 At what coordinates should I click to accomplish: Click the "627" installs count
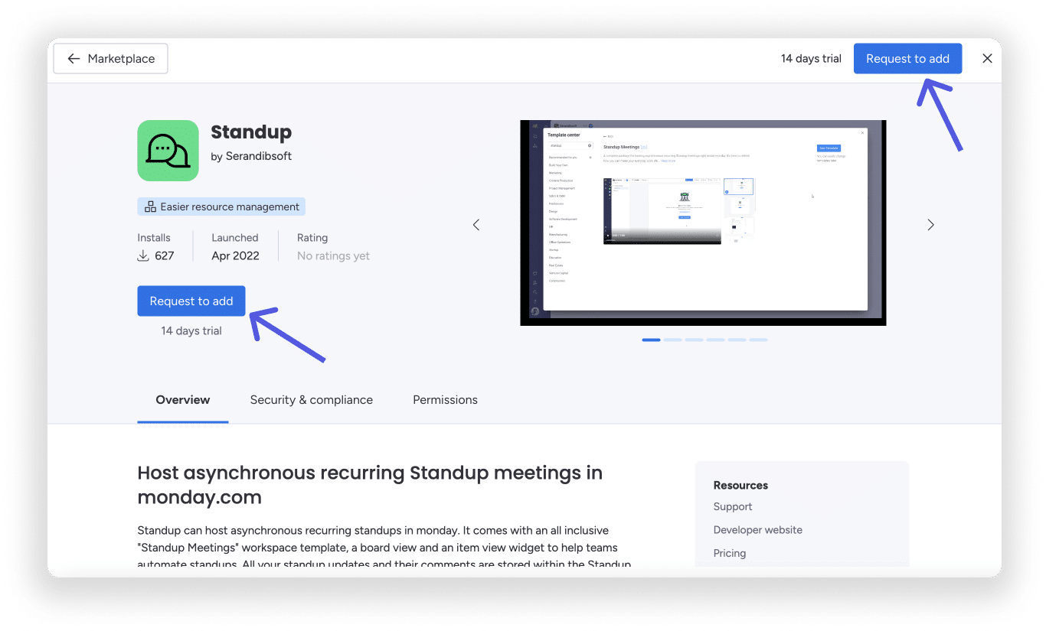[x=165, y=255]
